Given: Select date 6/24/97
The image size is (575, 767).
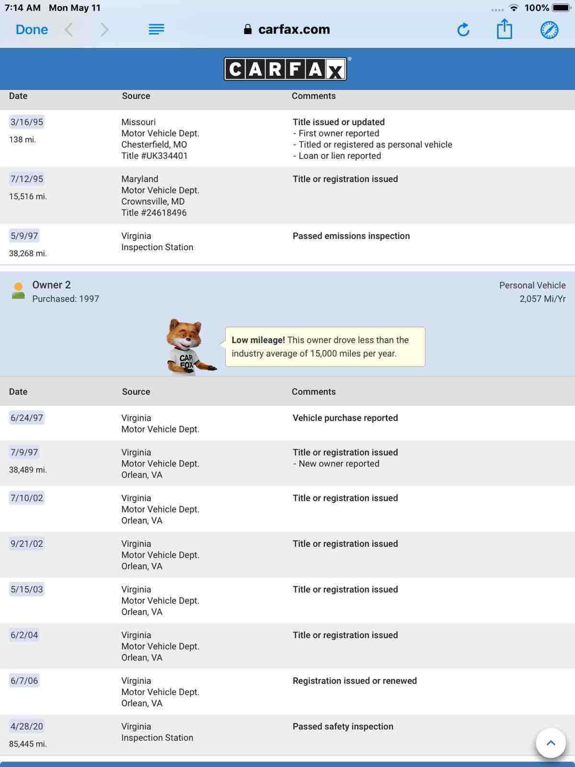Looking at the screenshot, I should (27, 418).
